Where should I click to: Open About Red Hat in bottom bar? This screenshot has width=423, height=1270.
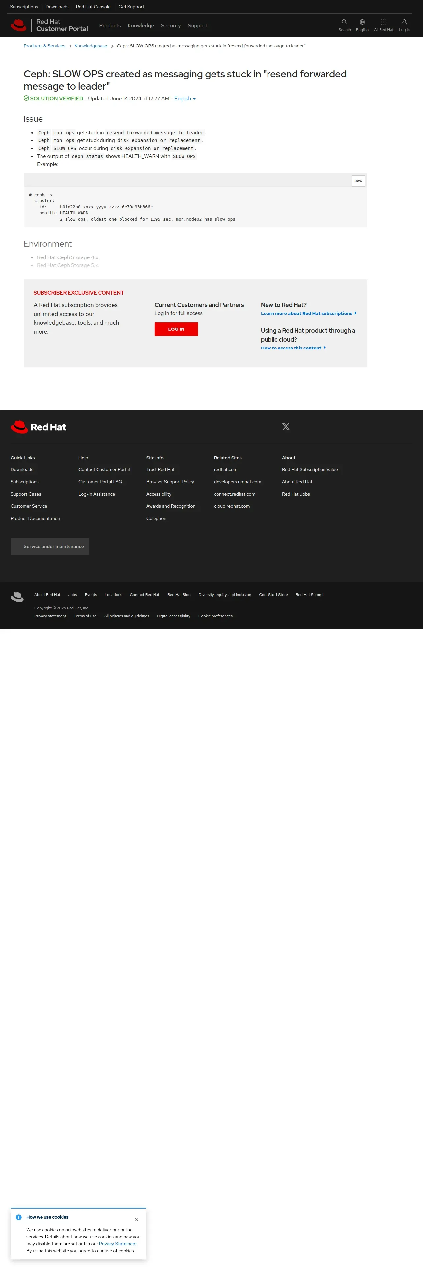[x=47, y=595]
